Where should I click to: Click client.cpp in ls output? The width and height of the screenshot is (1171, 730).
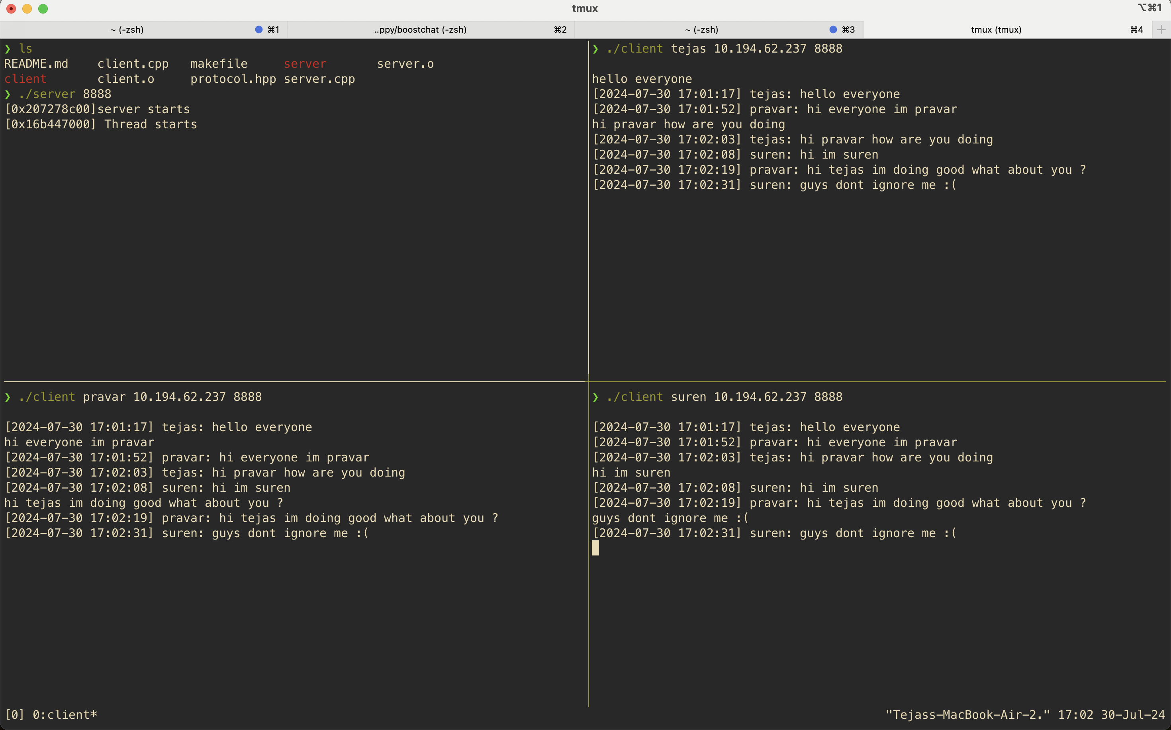133,64
